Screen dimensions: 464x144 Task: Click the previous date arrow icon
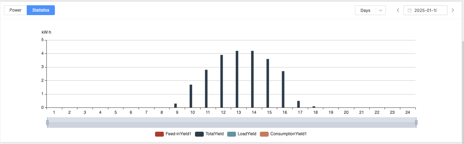click(x=398, y=10)
